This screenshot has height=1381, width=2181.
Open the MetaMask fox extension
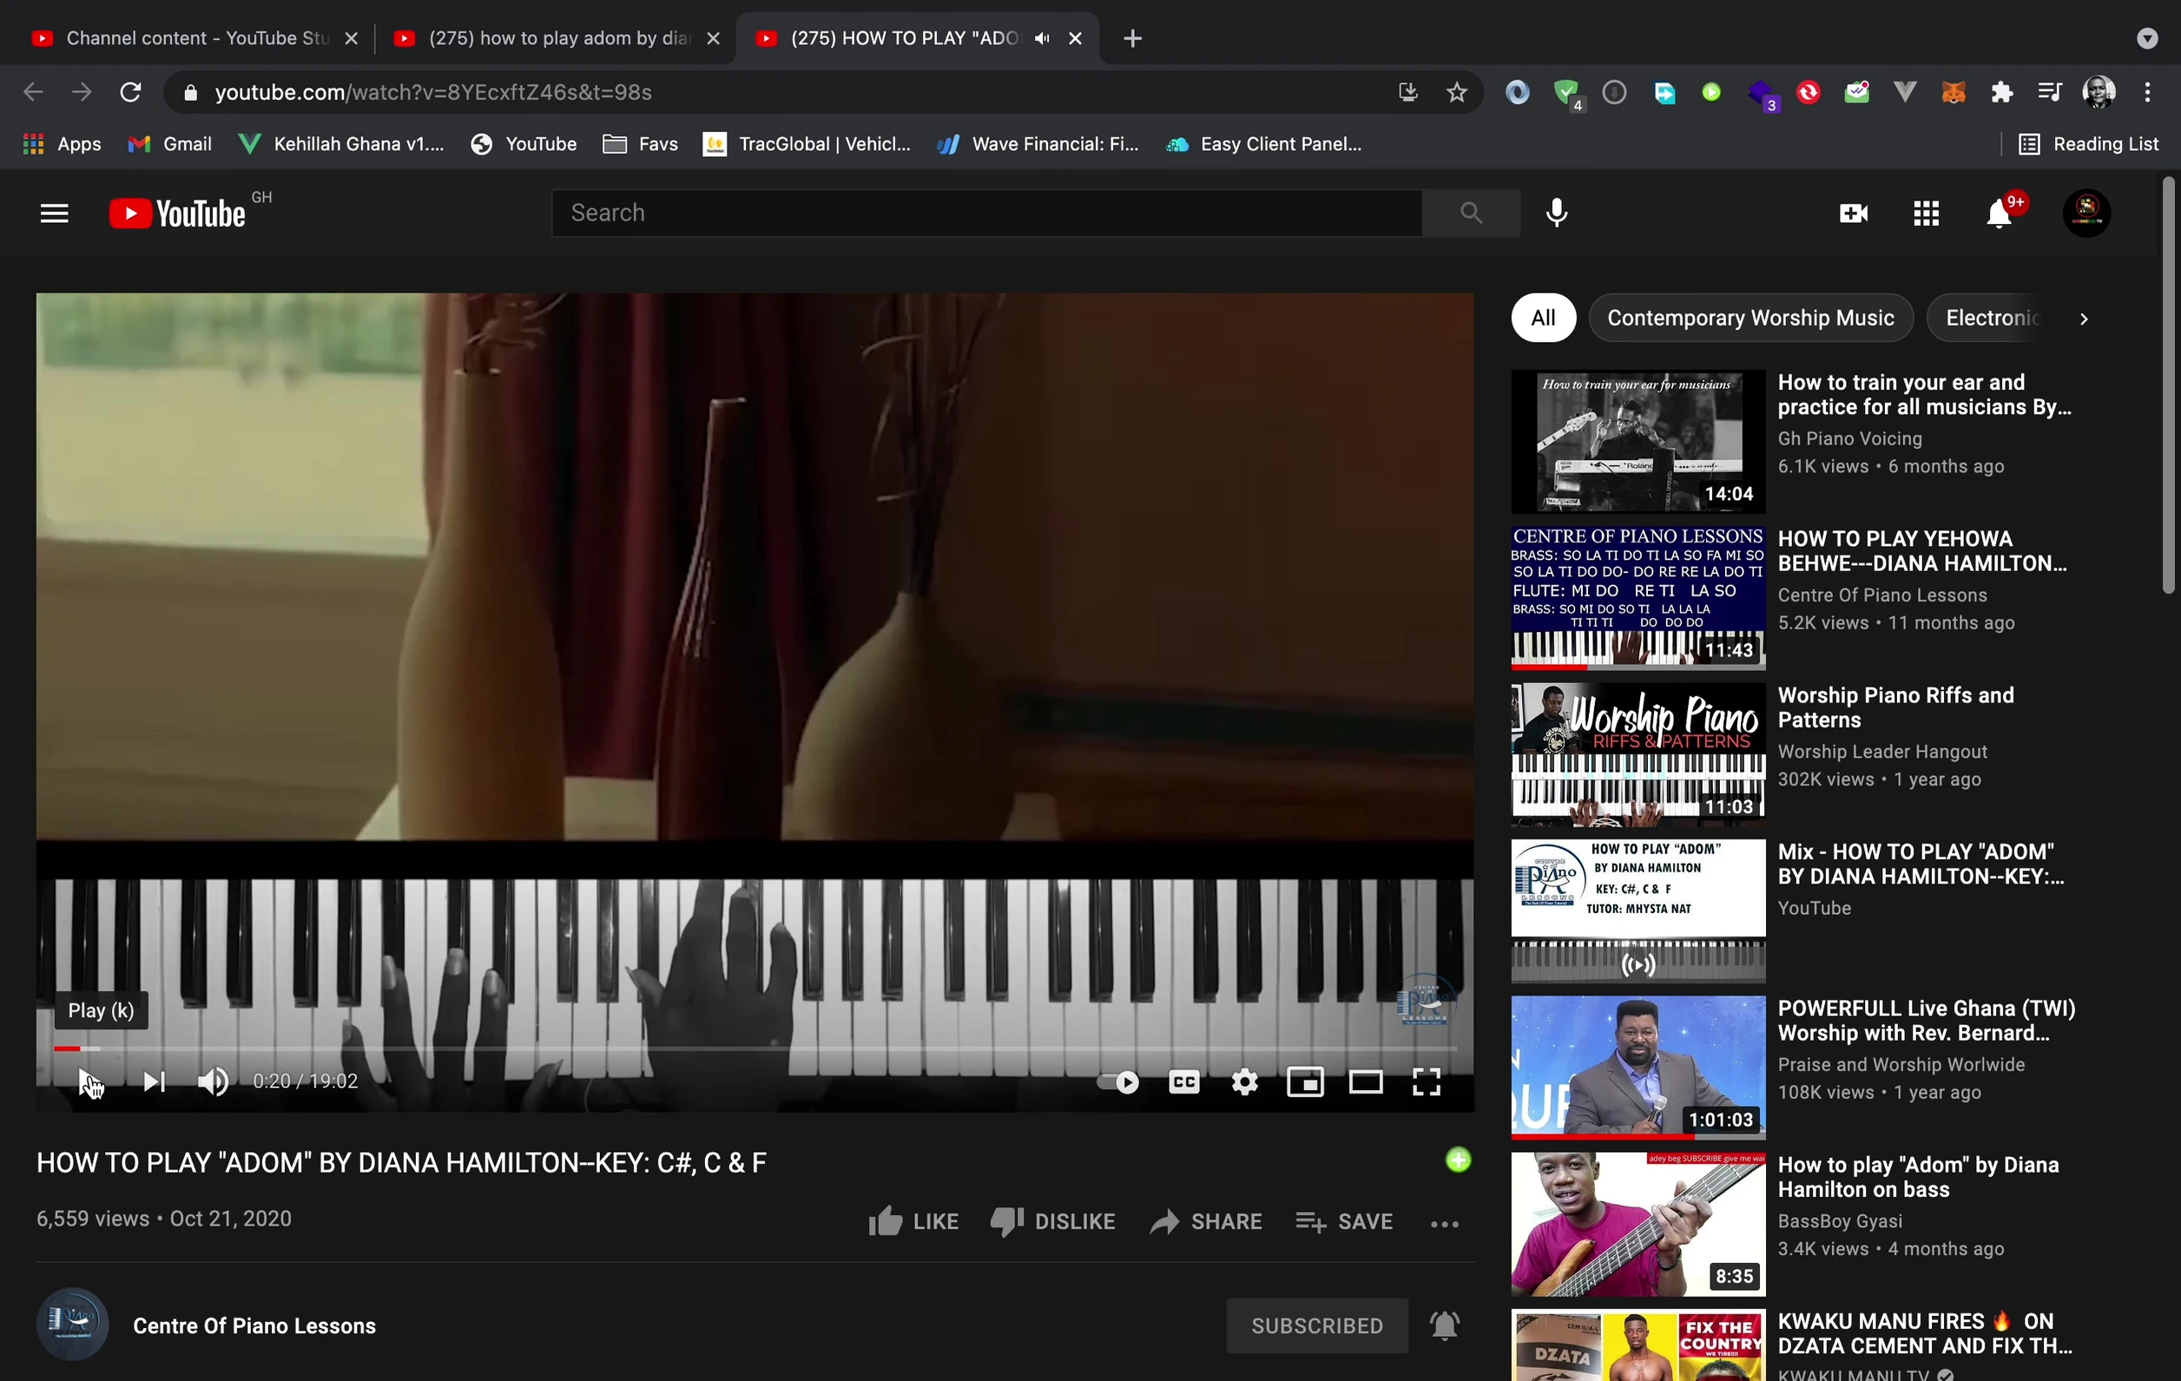point(1953,91)
